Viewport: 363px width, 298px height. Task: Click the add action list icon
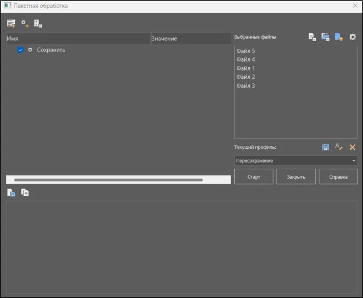pyautogui.click(x=11, y=23)
